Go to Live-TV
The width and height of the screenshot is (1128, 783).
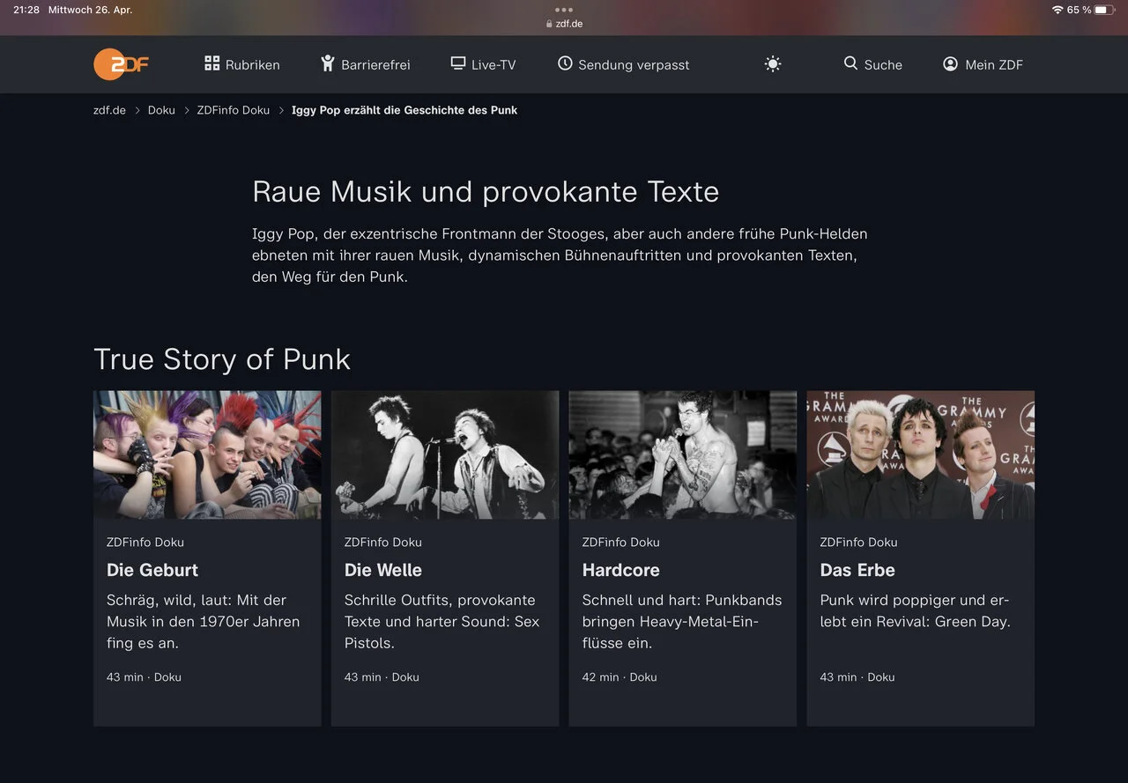point(483,64)
